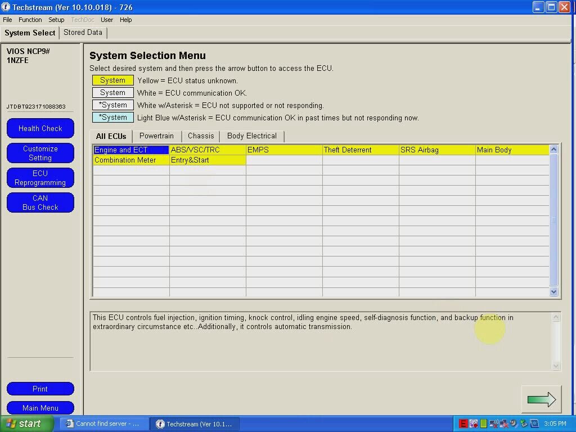Select the Theft Deterrent system
Screen dimensions: 576x432
361,150
